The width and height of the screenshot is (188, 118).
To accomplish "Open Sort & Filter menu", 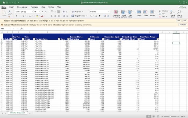I will (173, 14).
